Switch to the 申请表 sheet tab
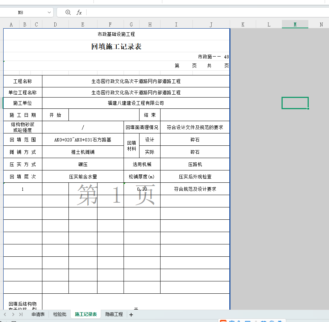Image resolution: width=329 pixels, height=322 pixels. point(38,314)
